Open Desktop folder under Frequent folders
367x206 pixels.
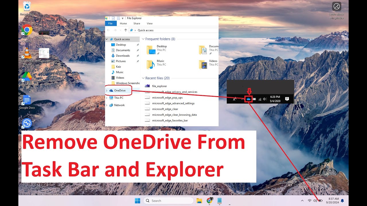pyautogui.click(x=157, y=50)
